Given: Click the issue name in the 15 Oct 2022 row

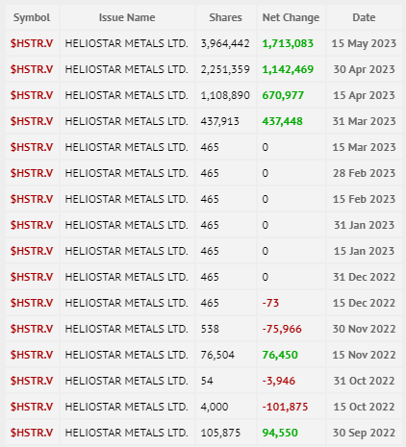Looking at the screenshot, I should (126, 407).
